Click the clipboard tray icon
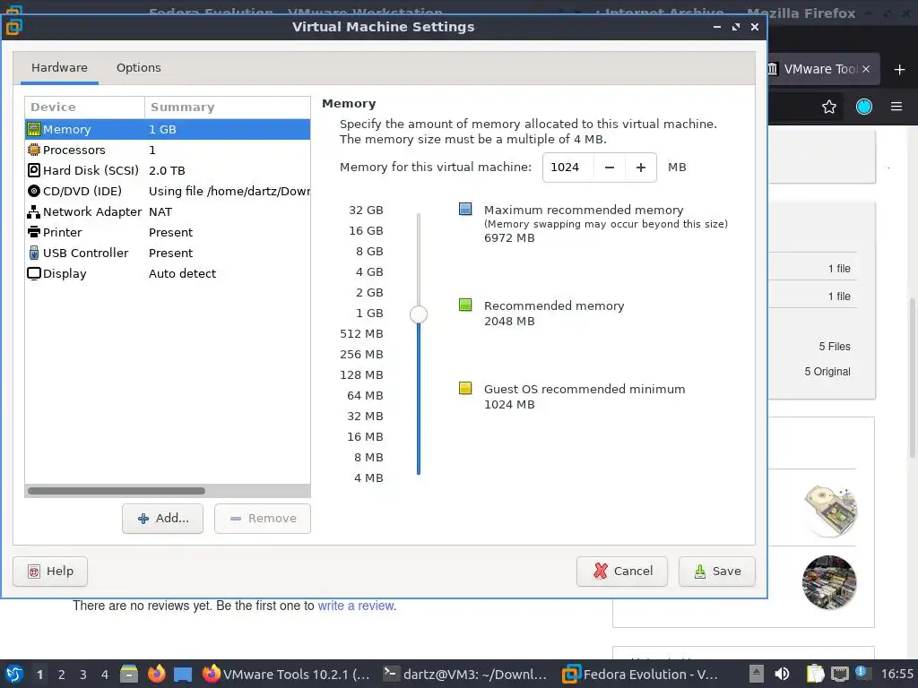This screenshot has width=918, height=688. [814, 674]
